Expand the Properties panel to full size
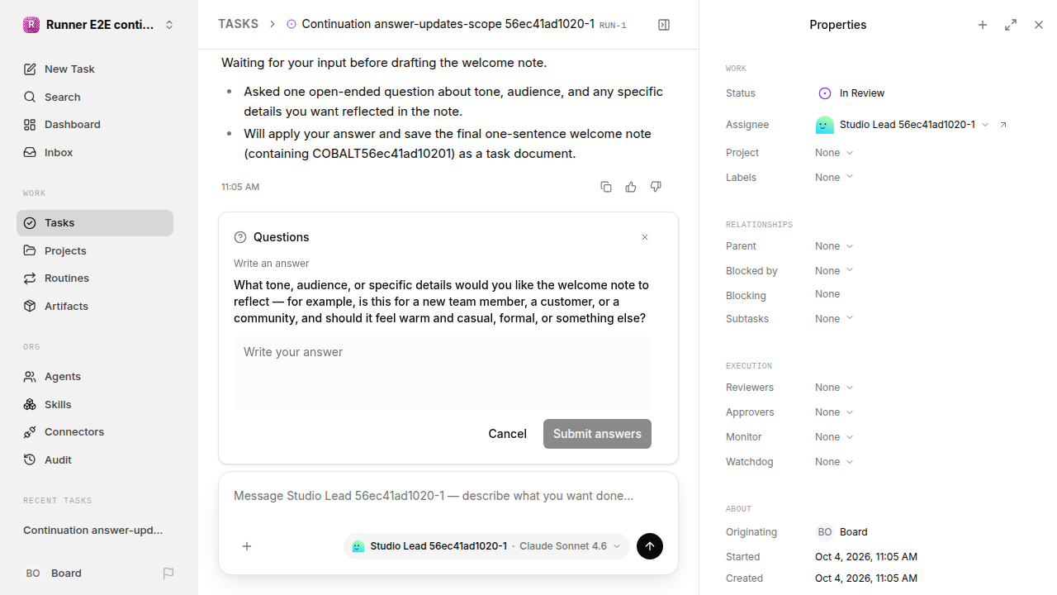This screenshot has height=595, width=1057. click(x=1011, y=25)
